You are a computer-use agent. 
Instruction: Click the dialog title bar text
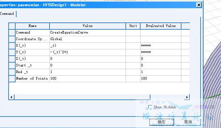point(43,5)
